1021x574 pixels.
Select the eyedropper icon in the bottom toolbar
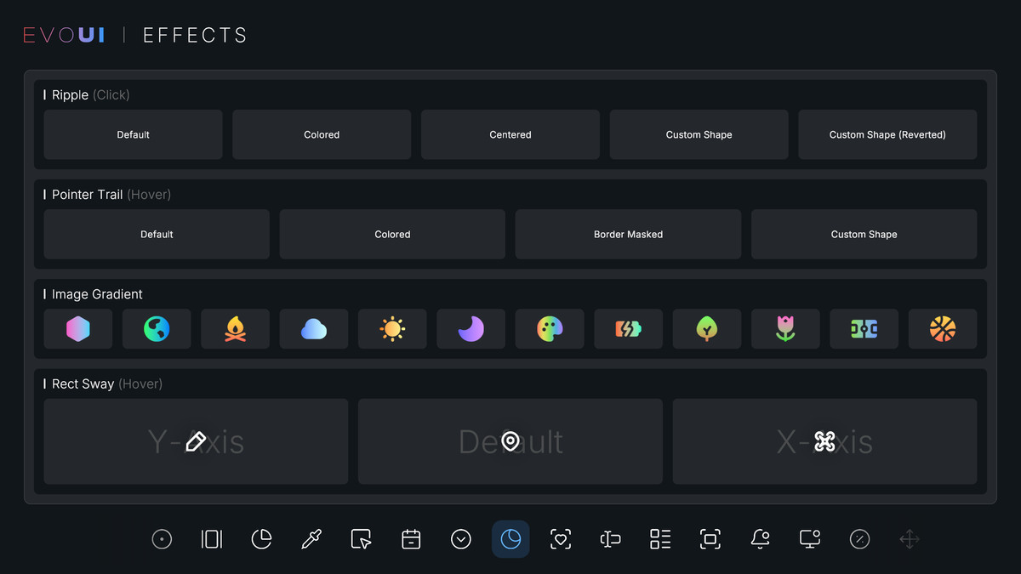(311, 538)
